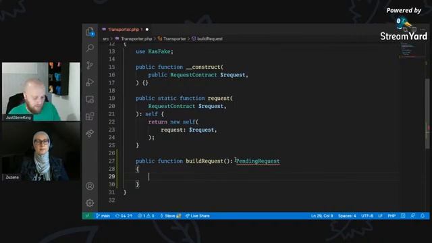
Task: Change the LF end-of-line sequence
Action: [380, 216]
